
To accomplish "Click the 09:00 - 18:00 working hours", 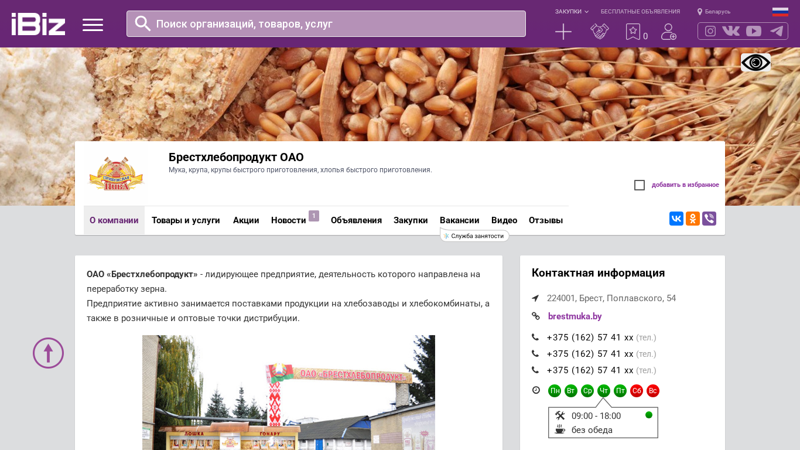I will tap(596, 416).
